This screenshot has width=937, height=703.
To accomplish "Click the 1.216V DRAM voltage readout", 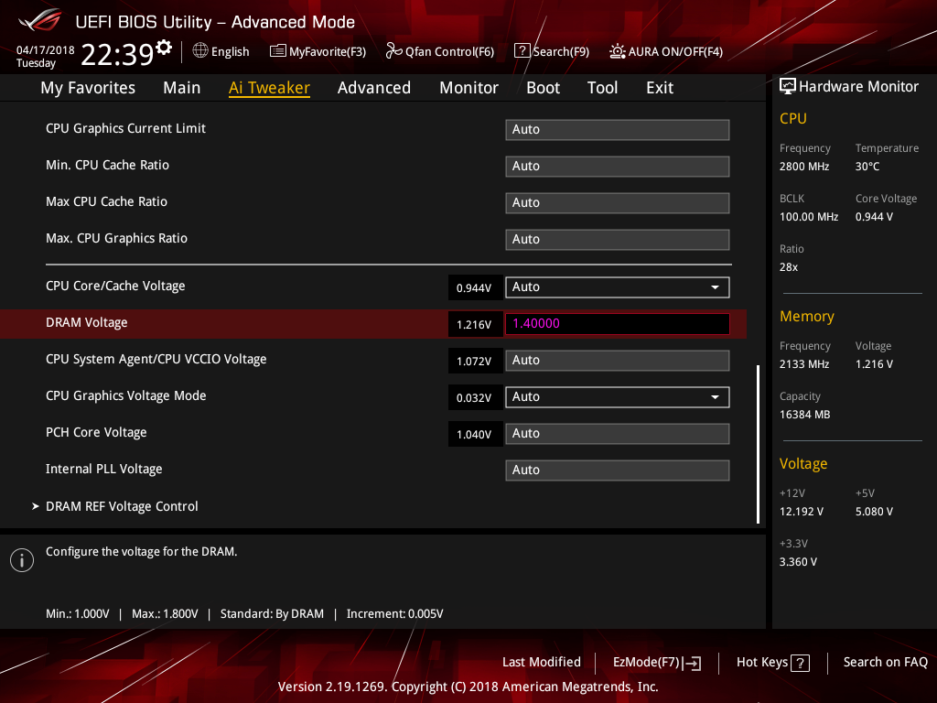I will pyautogui.click(x=474, y=325).
